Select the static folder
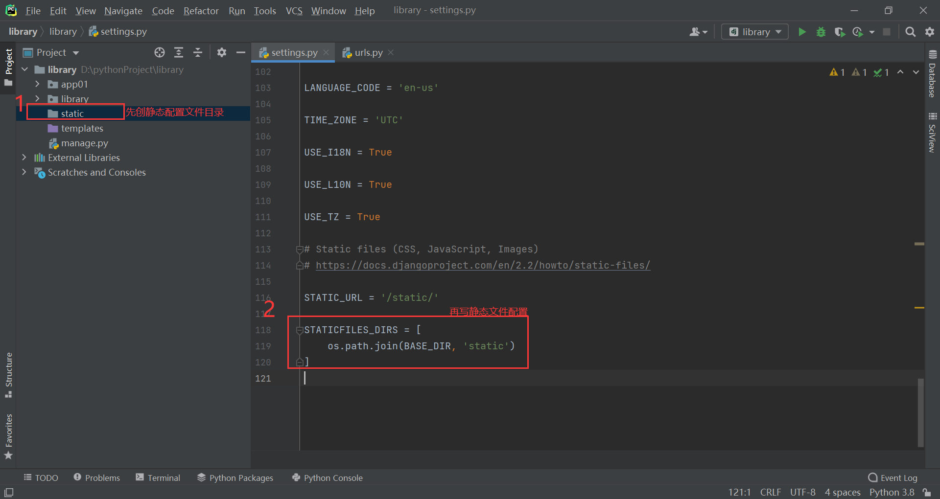 [x=72, y=113]
